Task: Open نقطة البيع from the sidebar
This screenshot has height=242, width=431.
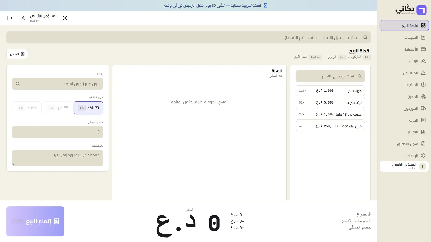Action: coord(404,26)
